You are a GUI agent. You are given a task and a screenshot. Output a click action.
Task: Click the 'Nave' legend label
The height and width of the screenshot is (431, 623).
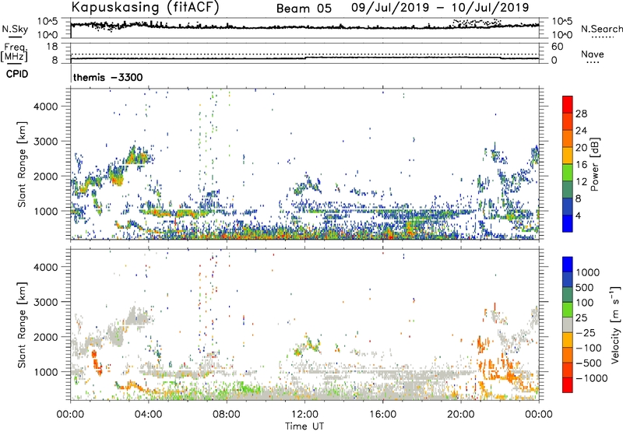click(x=592, y=54)
